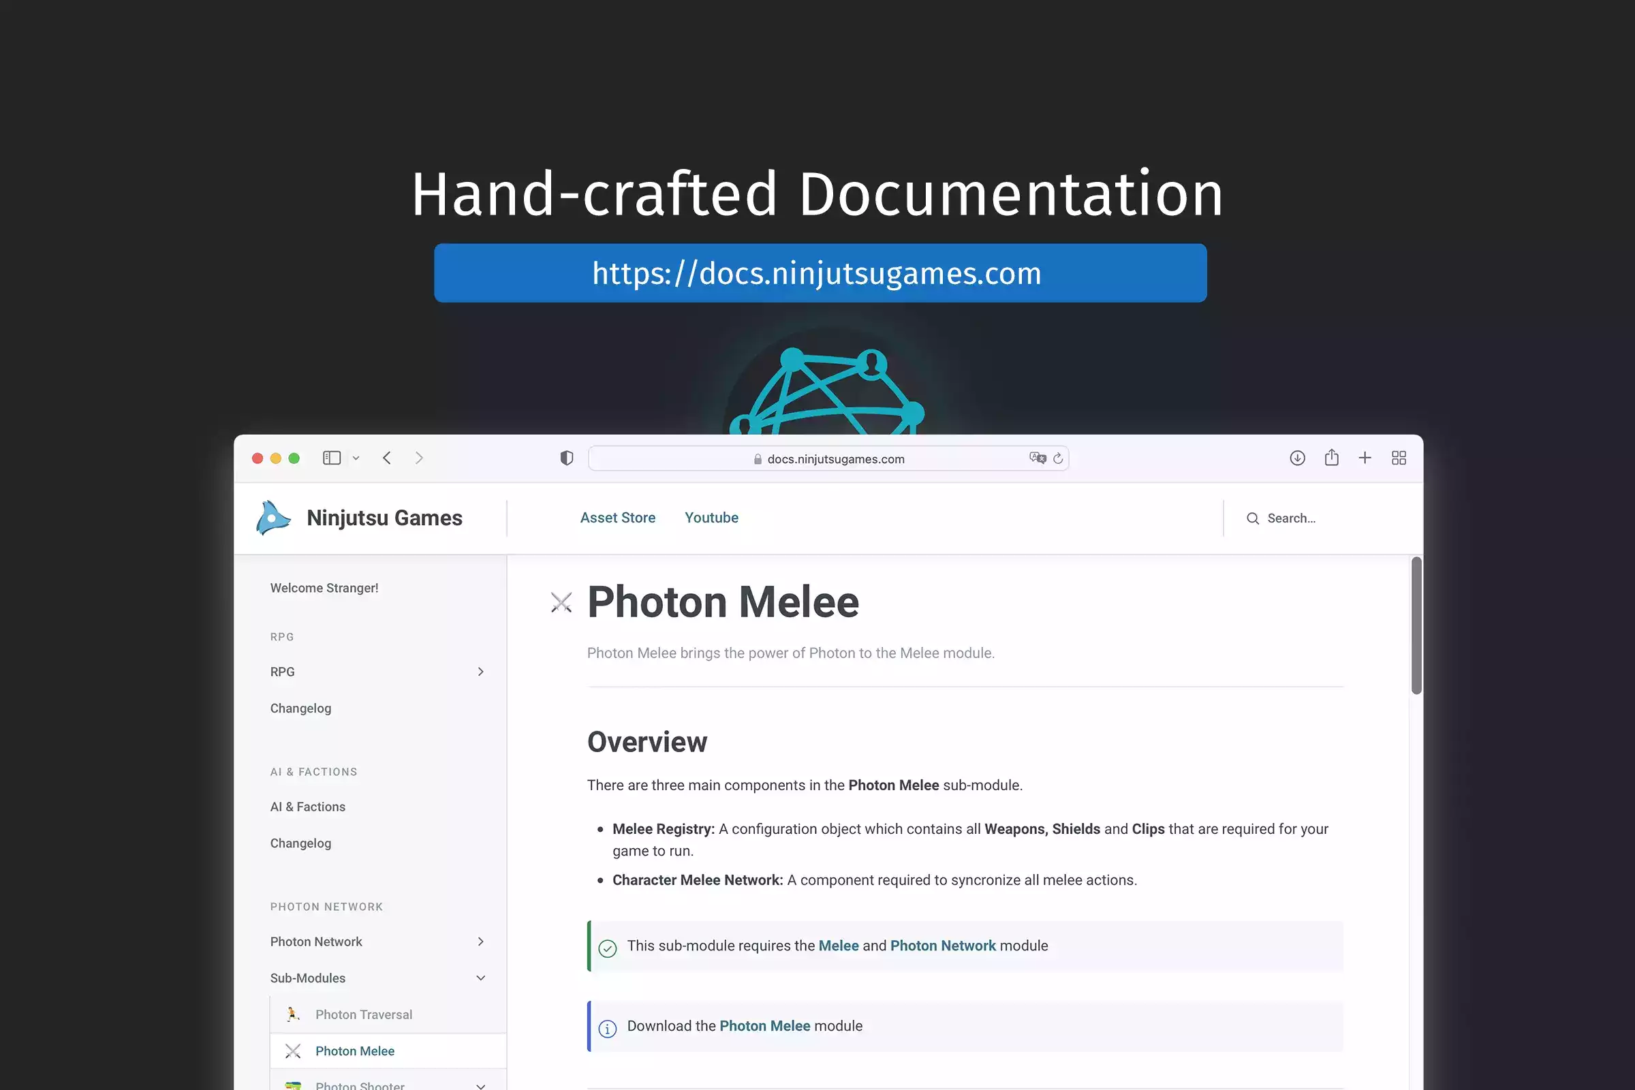This screenshot has width=1635, height=1090.
Task: Collapse the Sub-Modules section
Action: [x=480, y=978]
